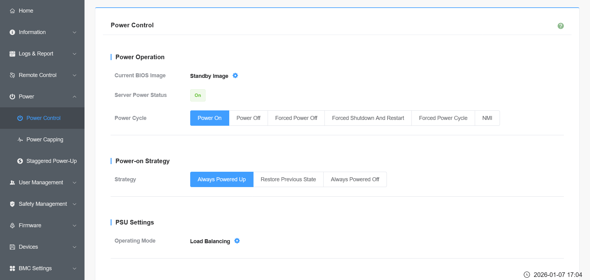Click the Power Capping pulse icon

click(x=20, y=140)
